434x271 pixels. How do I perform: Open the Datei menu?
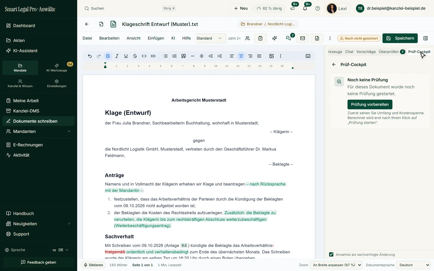pos(87,38)
